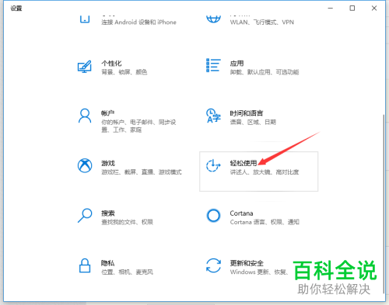Open the 轻松使用 settings title
This screenshot has width=389, height=305.
(x=244, y=163)
